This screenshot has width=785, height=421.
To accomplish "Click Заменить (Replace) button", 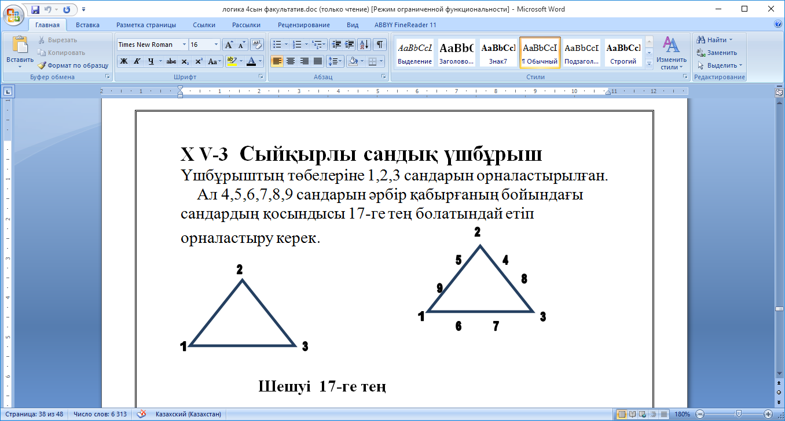I will pyautogui.click(x=717, y=53).
